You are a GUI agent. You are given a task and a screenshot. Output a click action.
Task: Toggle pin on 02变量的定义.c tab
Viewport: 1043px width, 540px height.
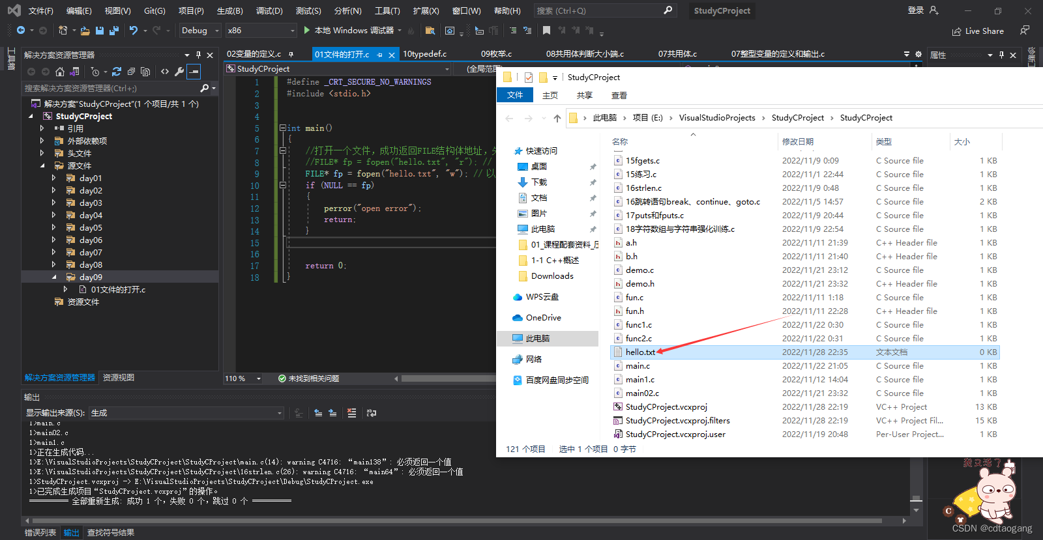point(291,54)
